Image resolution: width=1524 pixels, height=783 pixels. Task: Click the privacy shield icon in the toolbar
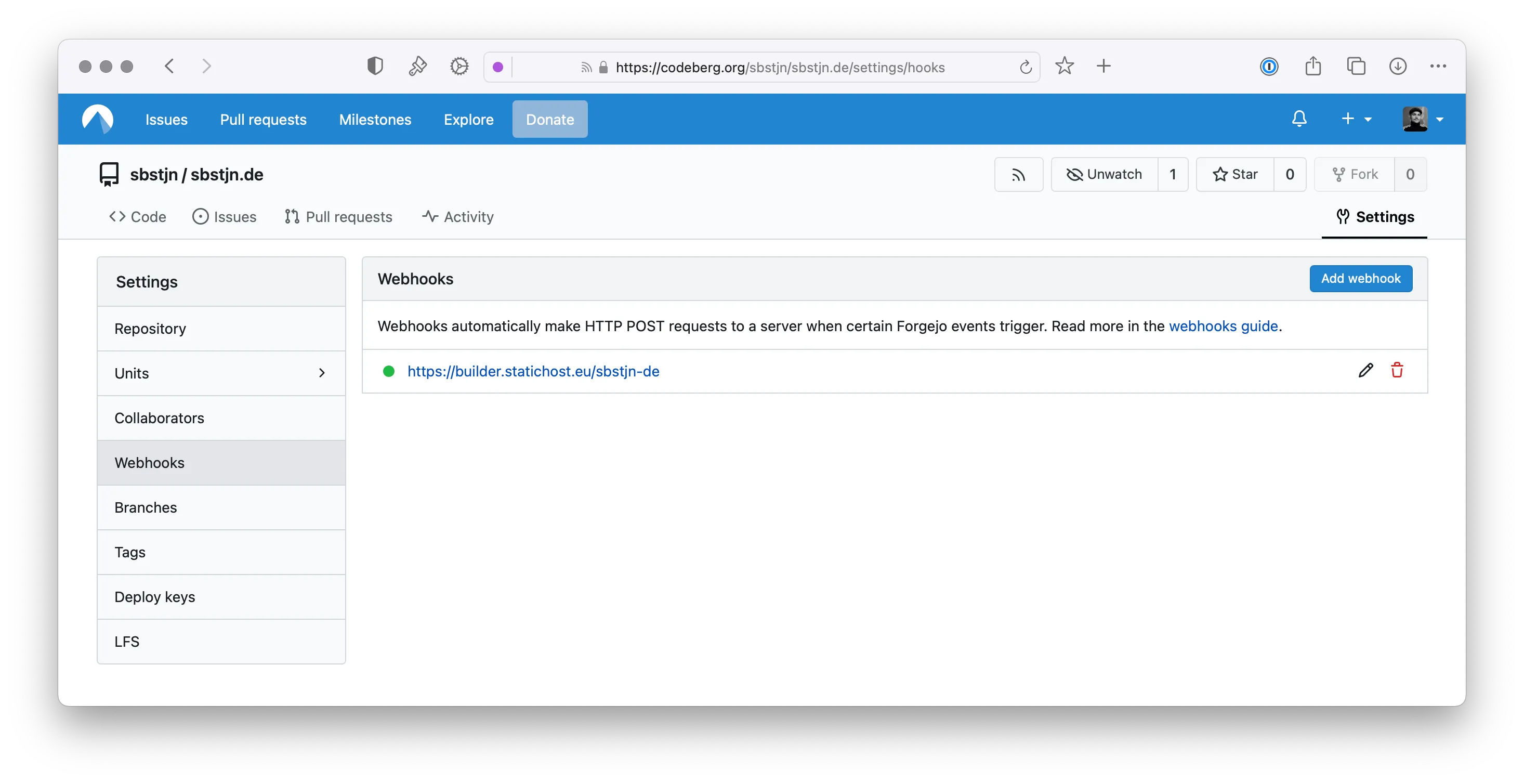(x=374, y=66)
